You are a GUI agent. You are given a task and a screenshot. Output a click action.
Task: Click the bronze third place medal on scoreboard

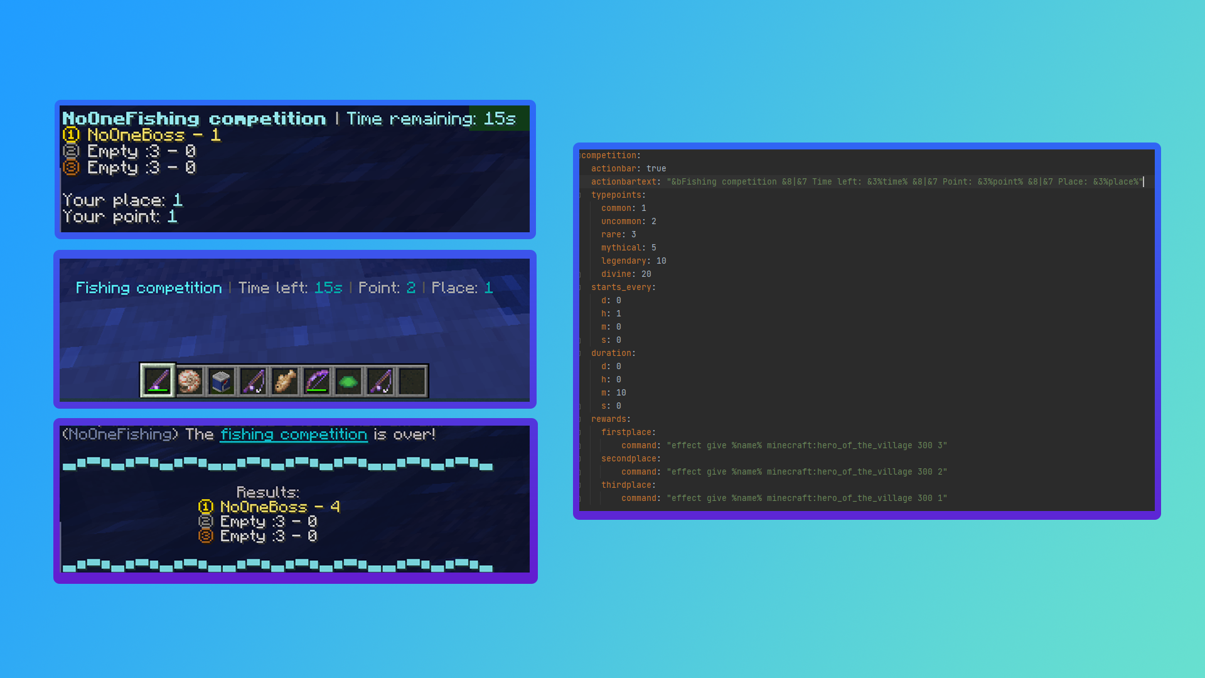coord(71,168)
